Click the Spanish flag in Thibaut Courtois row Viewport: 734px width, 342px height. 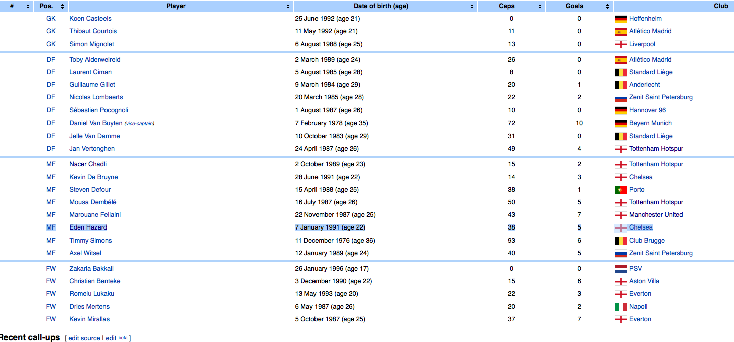[x=621, y=31]
